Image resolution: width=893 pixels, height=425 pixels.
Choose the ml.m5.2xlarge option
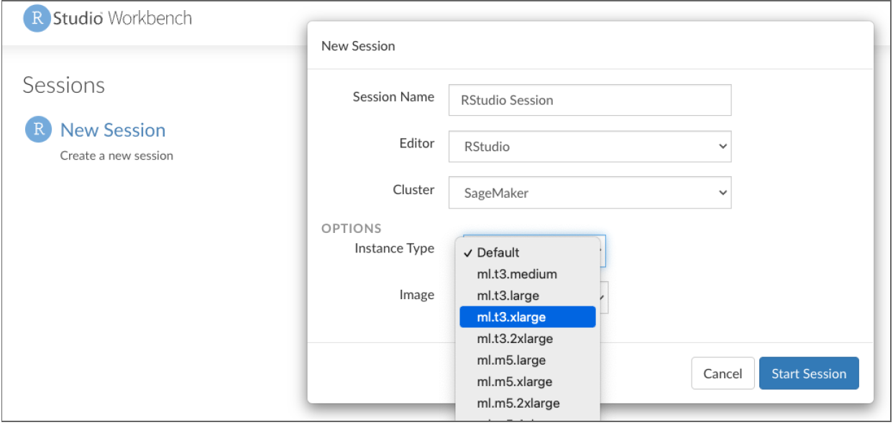[518, 403]
